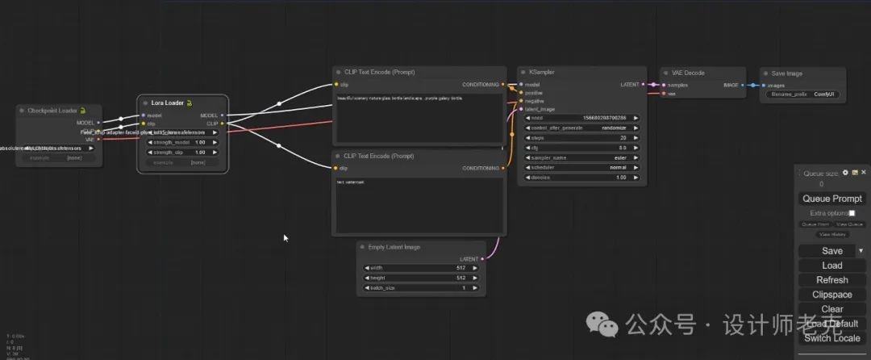Enable the Extra options checkbox

point(852,213)
